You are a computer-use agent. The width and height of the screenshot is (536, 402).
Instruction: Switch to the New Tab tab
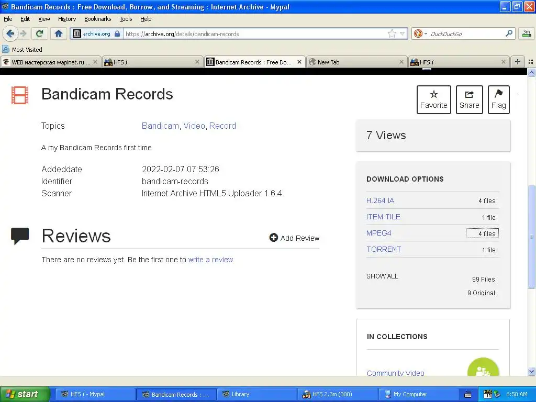pyautogui.click(x=356, y=62)
